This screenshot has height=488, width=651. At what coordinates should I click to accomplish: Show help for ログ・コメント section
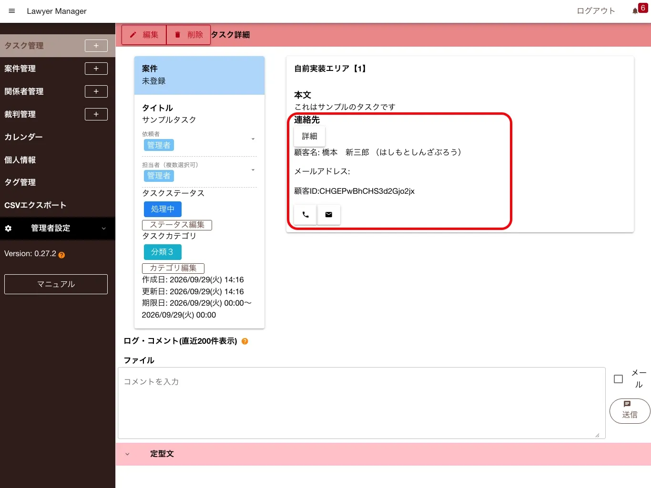245,341
